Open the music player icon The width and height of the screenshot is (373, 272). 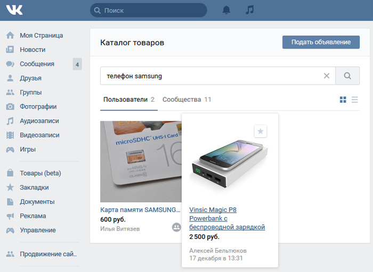tap(249, 10)
